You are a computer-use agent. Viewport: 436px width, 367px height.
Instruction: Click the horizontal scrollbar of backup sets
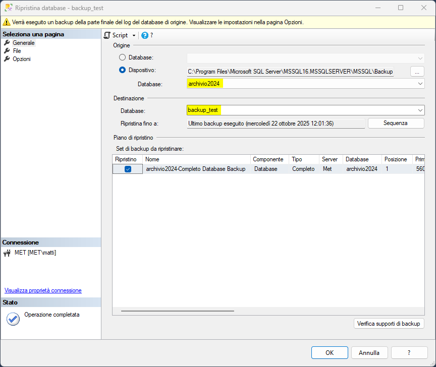click(x=178, y=311)
